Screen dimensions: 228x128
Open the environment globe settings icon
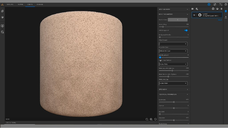coord(2,32)
